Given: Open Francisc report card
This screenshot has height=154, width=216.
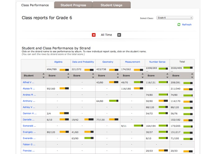Looking at the screenshot, I should (29, 151).
